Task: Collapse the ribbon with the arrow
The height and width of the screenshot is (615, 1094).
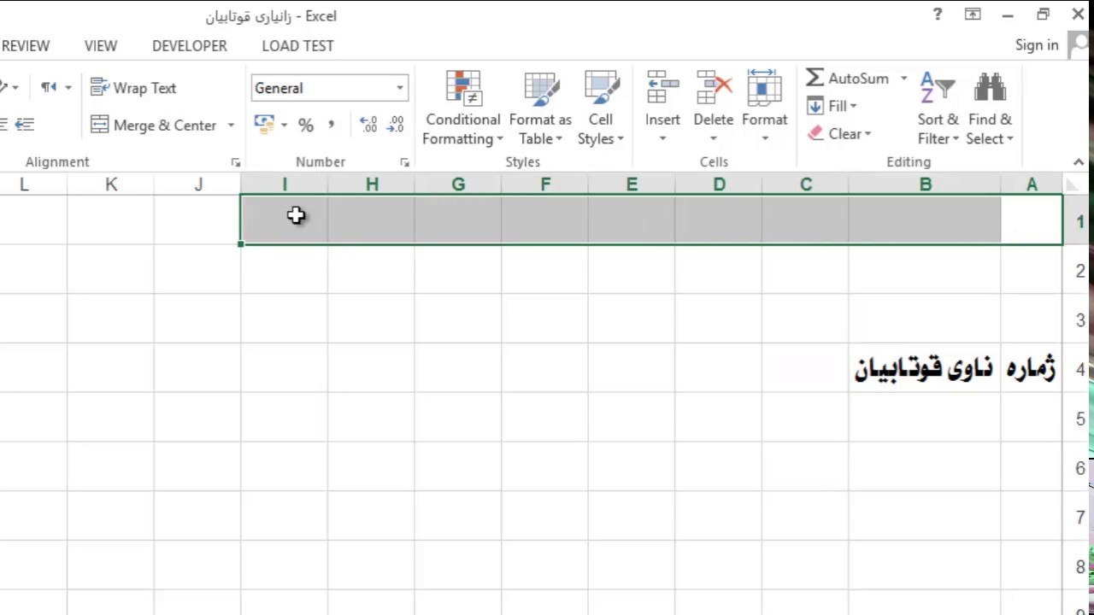Action: (1079, 162)
